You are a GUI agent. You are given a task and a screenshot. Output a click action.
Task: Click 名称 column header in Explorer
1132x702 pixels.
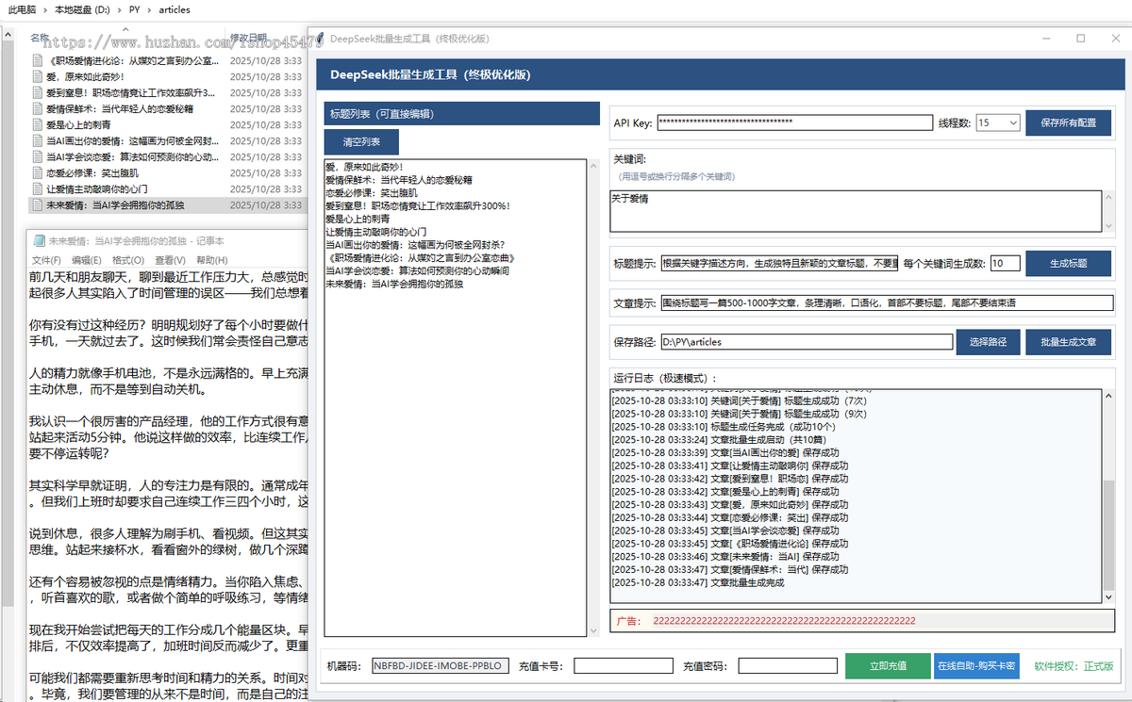tap(40, 38)
